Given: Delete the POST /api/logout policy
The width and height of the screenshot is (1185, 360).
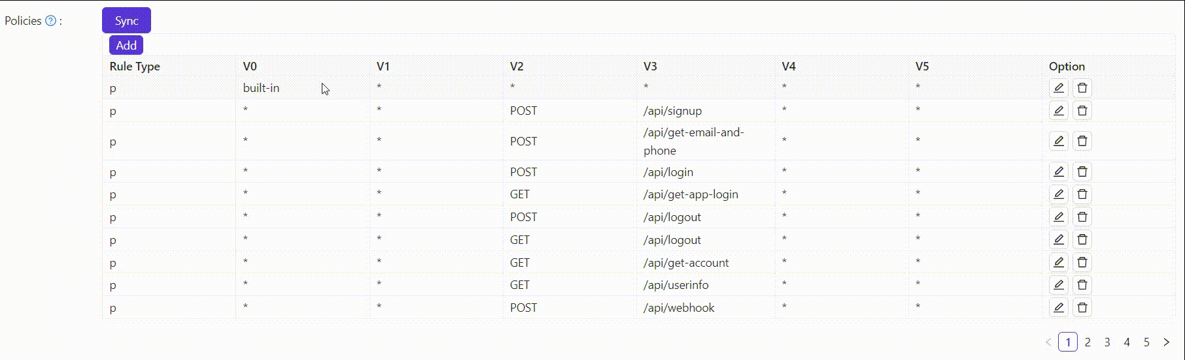Looking at the screenshot, I should click(x=1082, y=217).
